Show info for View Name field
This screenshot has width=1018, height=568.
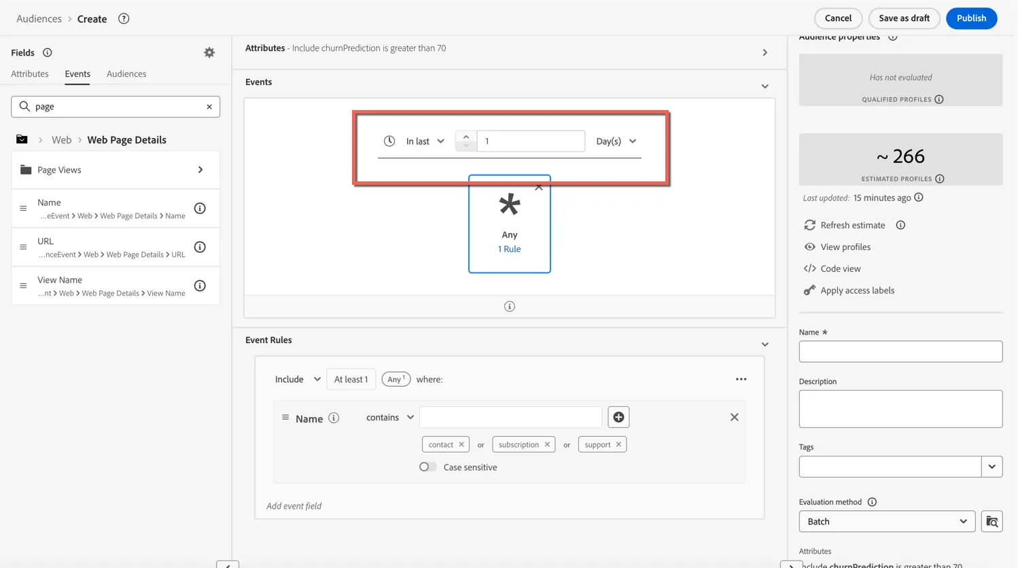(x=200, y=286)
